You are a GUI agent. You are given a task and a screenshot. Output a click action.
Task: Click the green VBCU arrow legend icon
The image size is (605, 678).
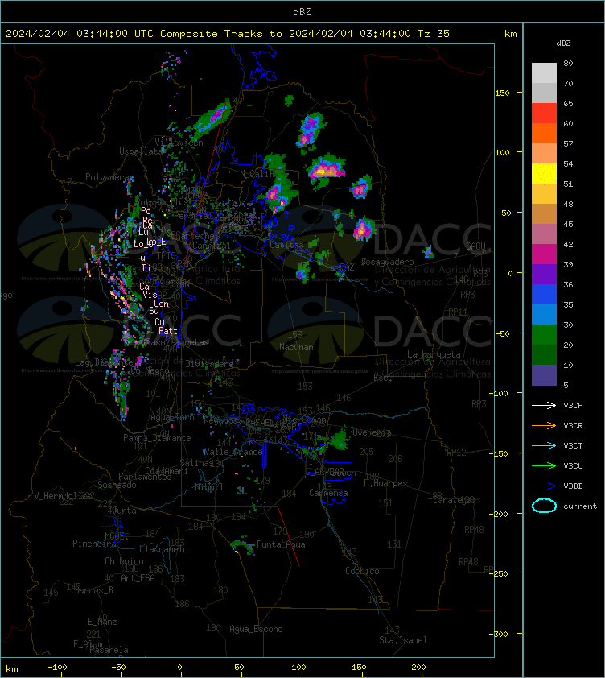[544, 465]
